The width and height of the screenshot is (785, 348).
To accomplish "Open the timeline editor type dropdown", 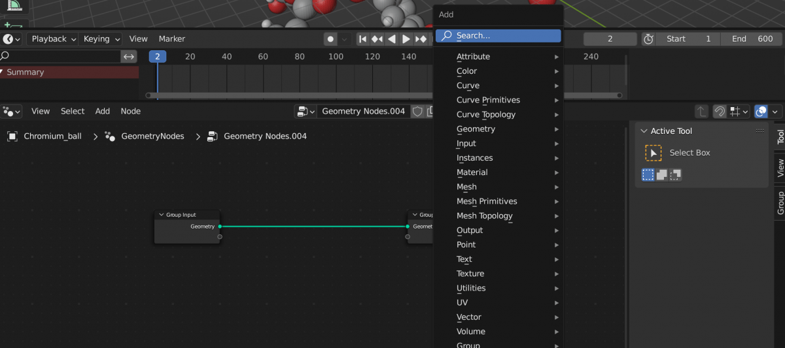I will click(12, 39).
